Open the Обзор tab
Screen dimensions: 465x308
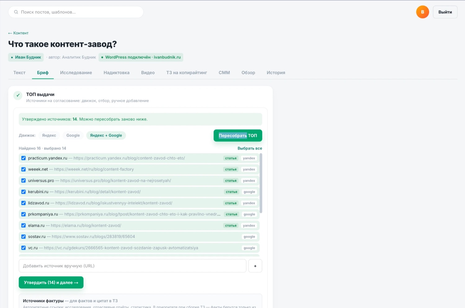point(248,73)
